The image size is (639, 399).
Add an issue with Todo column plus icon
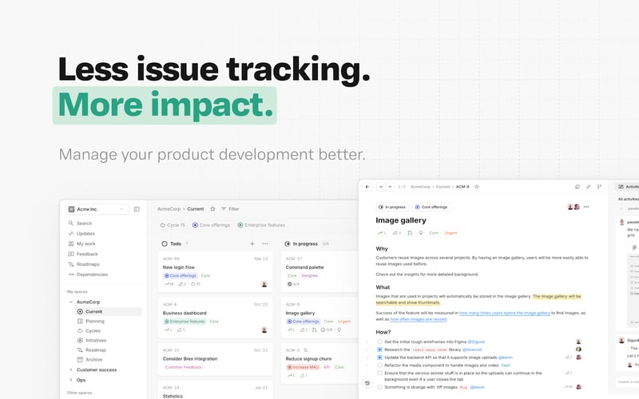(252, 243)
